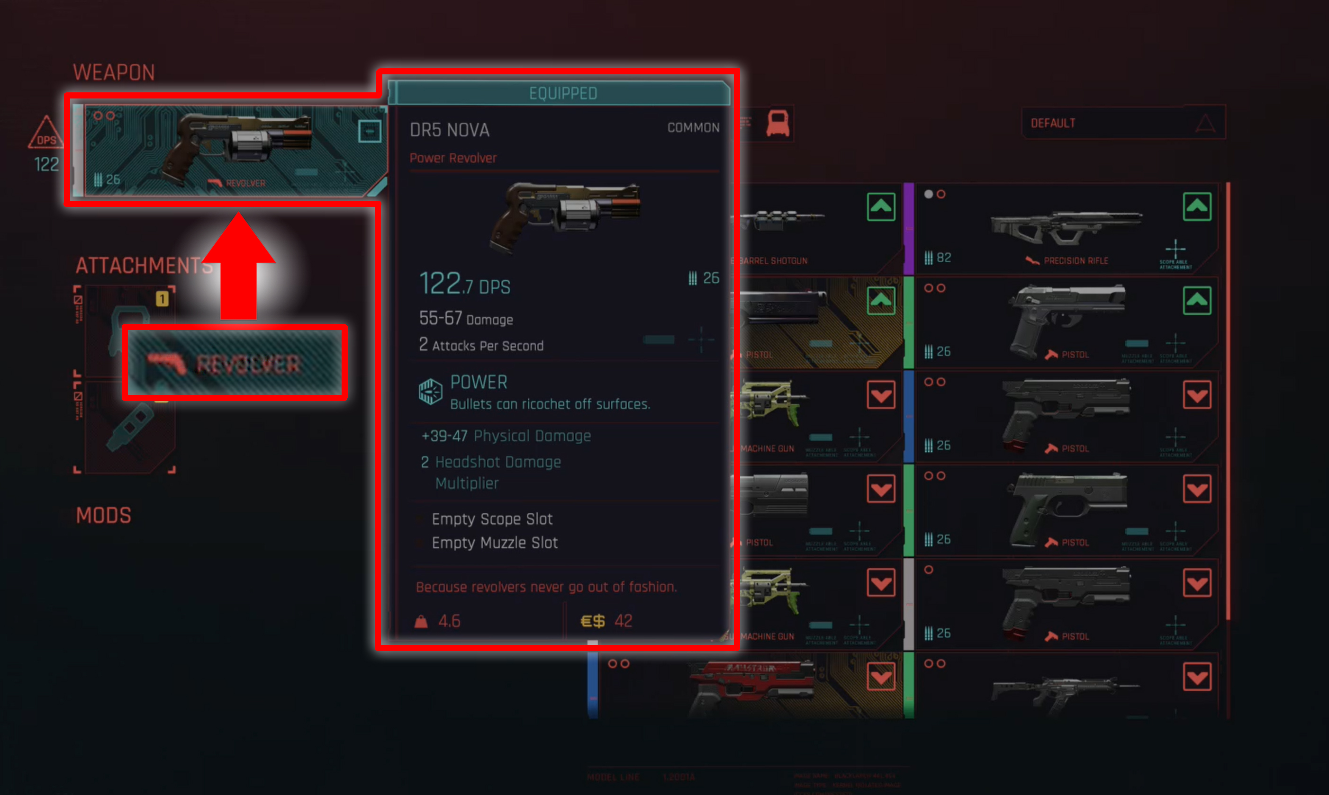
Task: Select the first attachment slot marked 1
Action: point(130,331)
